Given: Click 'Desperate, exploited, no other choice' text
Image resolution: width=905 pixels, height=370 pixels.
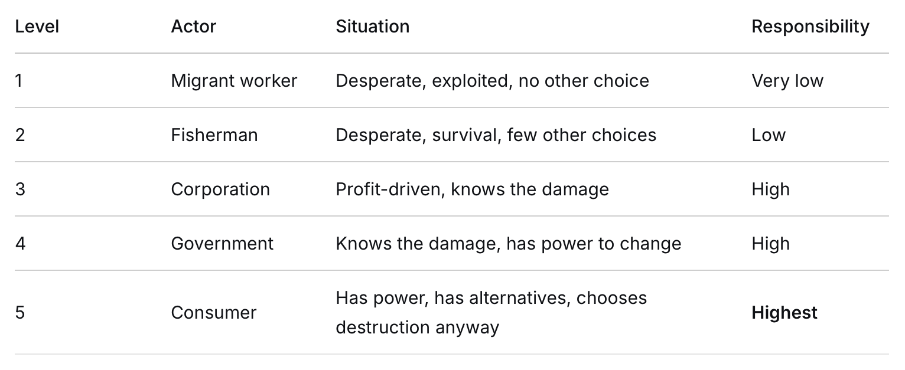Looking at the screenshot, I should pos(492,81).
